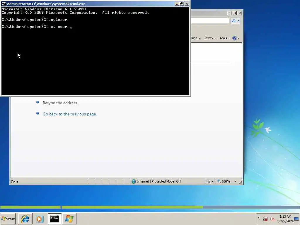Click the network status tray icon
Viewport: 300px width, 225px height.
coord(265,219)
